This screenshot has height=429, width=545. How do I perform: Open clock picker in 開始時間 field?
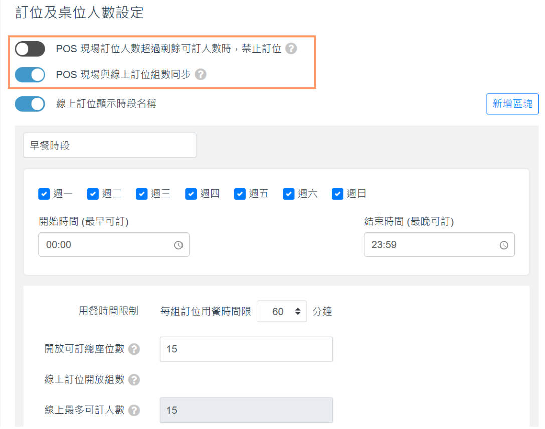tap(178, 245)
